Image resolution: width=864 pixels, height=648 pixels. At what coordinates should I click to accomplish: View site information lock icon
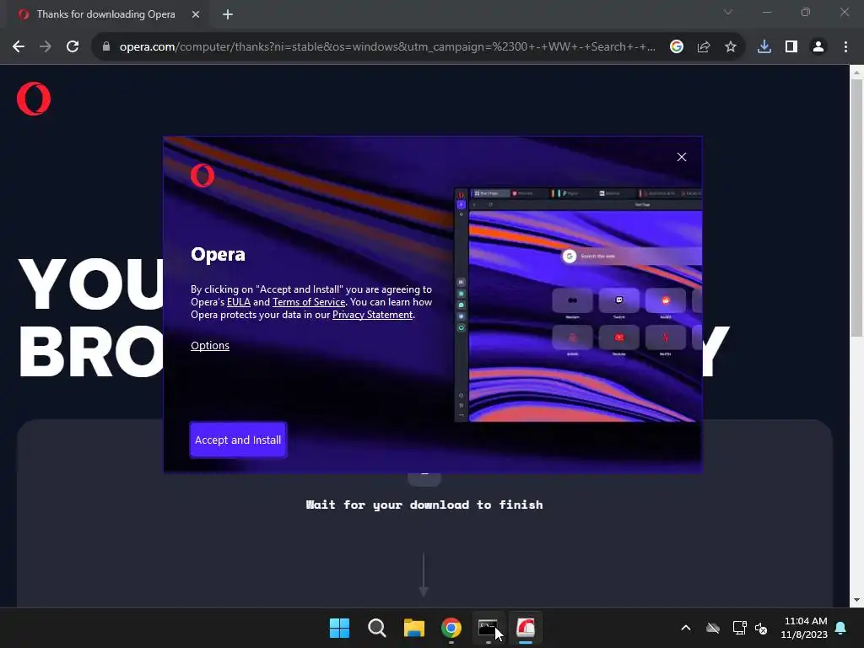coord(106,47)
